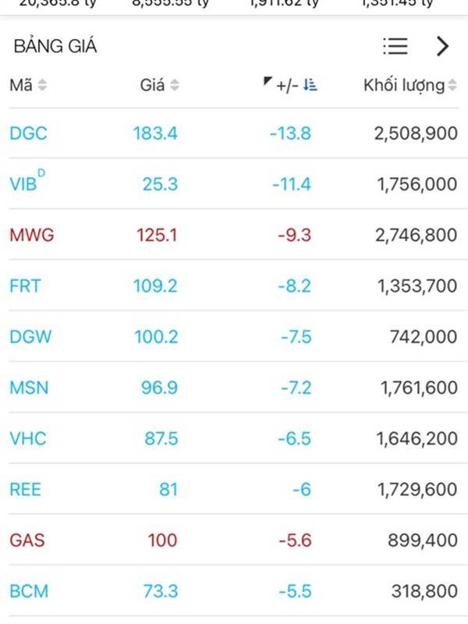The height and width of the screenshot is (624, 468).
Task: Click the Bảng giá section title
Action: point(55,46)
